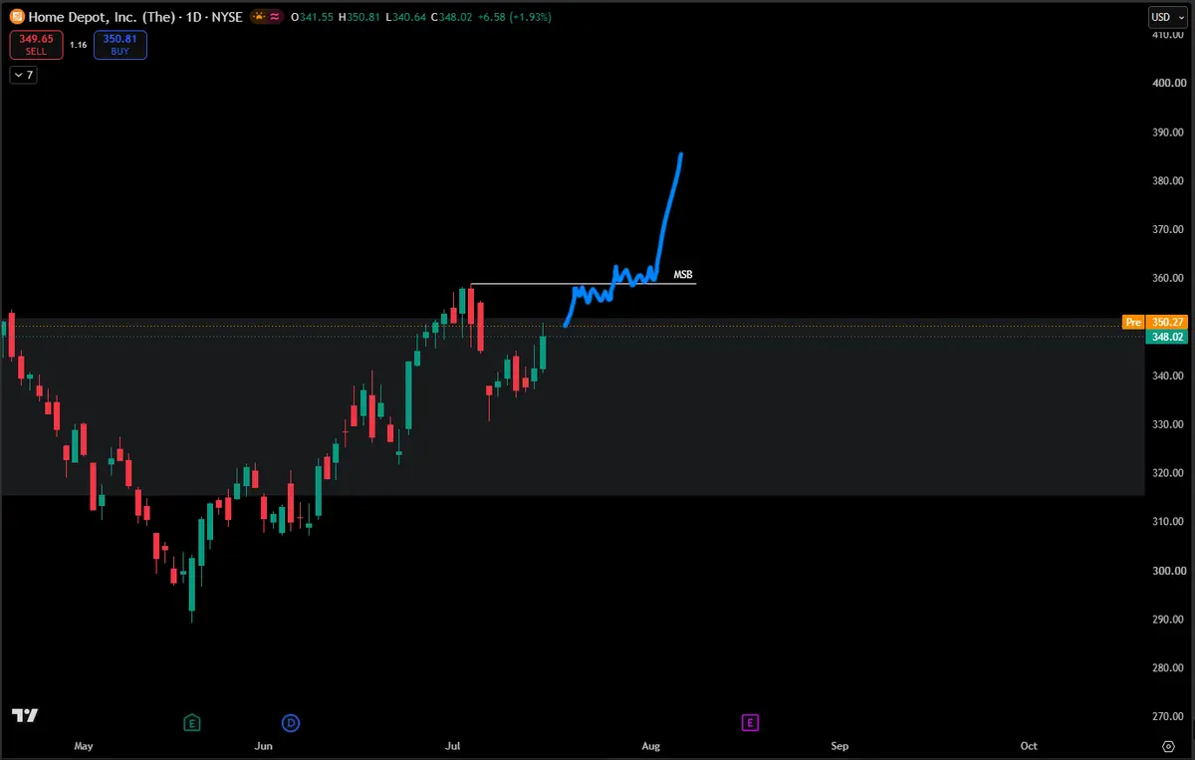Click the 330.00 price axis label
This screenshot has width=1195, height=760.
(x=1168, y=424)
